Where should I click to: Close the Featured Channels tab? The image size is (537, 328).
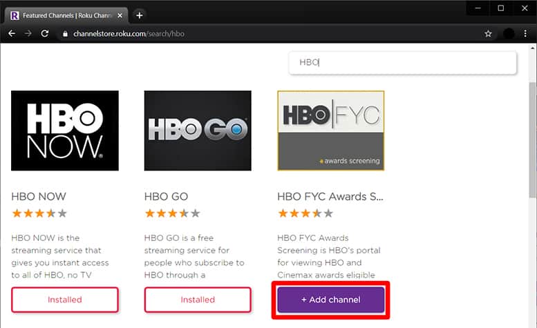tap(120, 15)
